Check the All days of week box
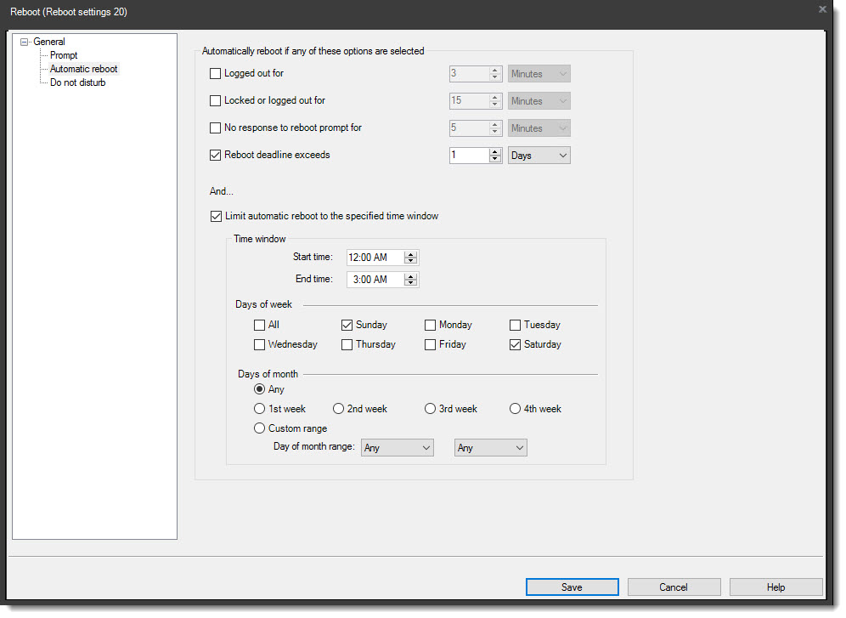The image size is (846, 618). [x=260, y=325]
